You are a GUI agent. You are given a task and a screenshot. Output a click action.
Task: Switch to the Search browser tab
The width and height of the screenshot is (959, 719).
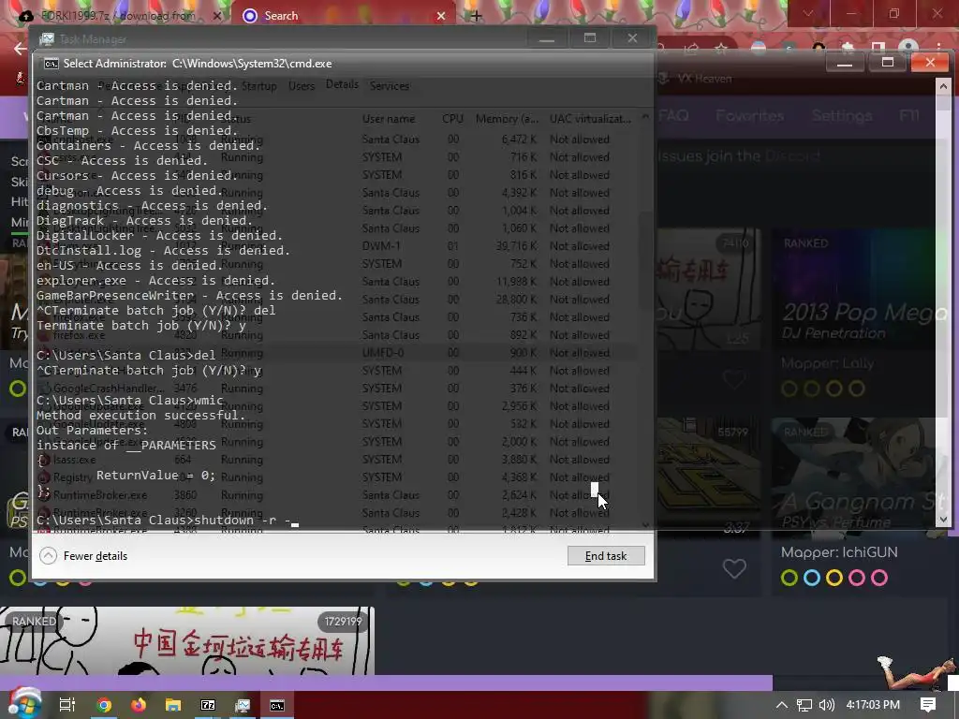(x=343, y=15)
